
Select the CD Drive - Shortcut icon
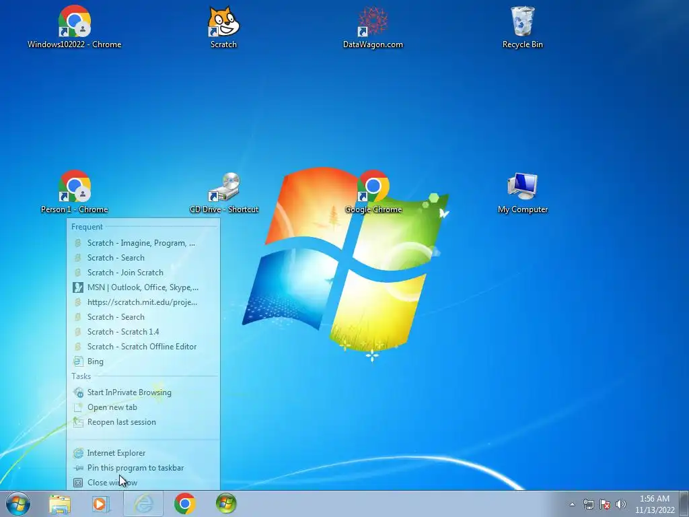[223, 192]
